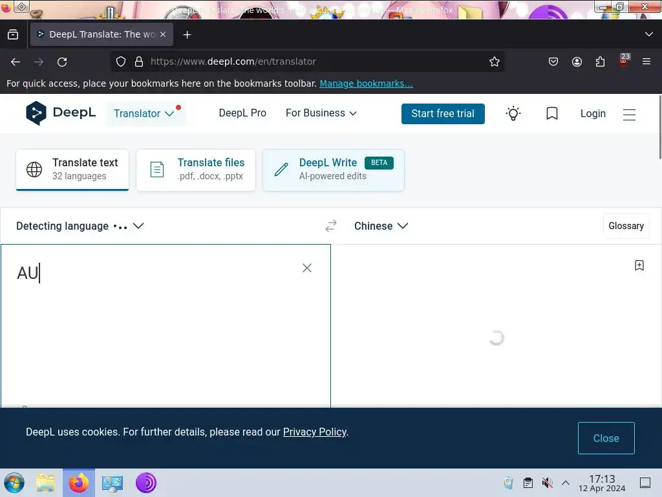
Task: Click the Firefox taskbar icon
Action: click(78, 483)
